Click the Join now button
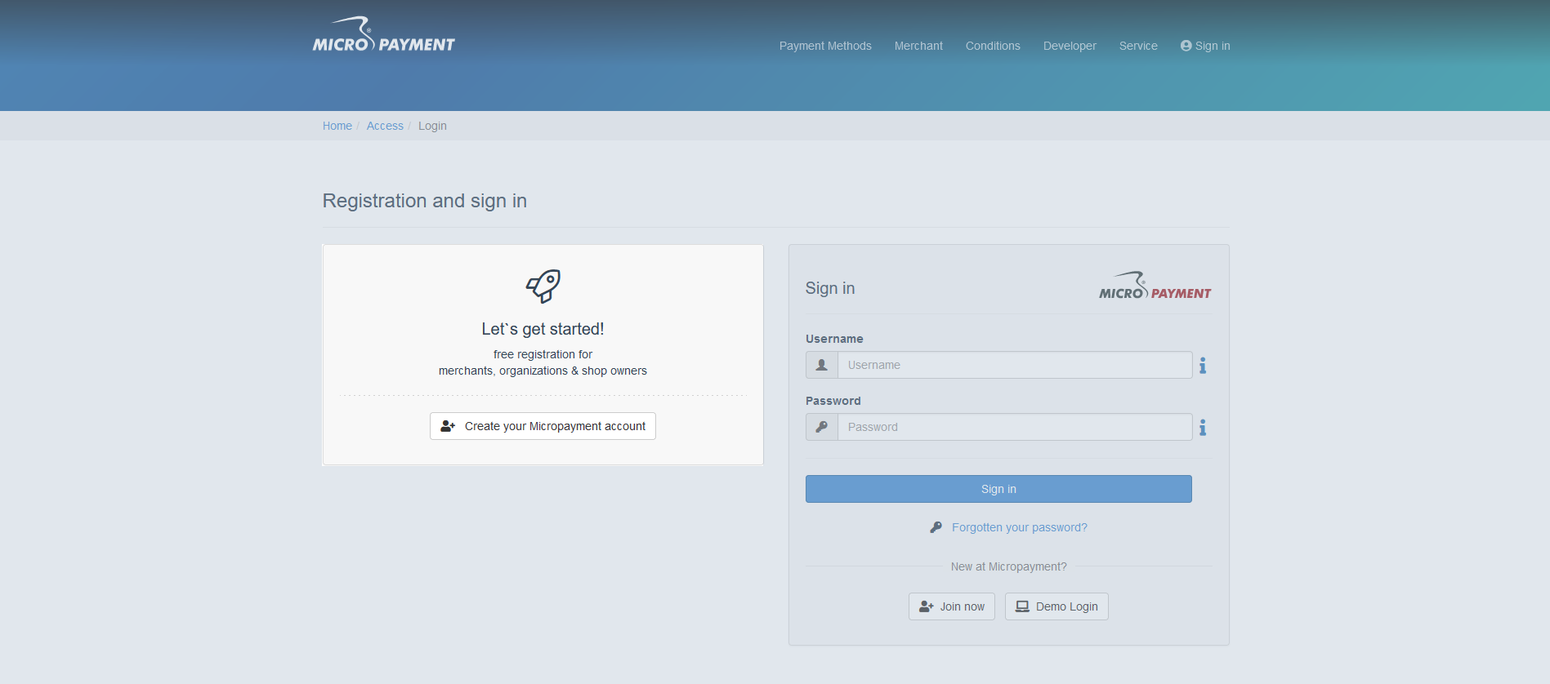This screenshot has width=1550, height=684. point(952,606)
